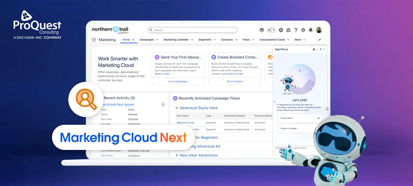Expand the More menu chevron
This screenshot has width=413, height=186.
(x=304, y=40)
